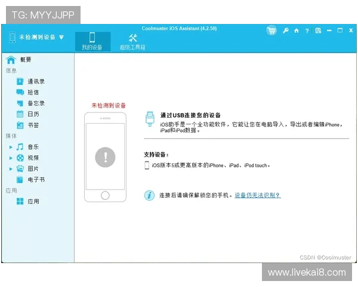The image size is (358, 287).
Task: Select 音乐 in the sidebar
Action: click(33, 146)
